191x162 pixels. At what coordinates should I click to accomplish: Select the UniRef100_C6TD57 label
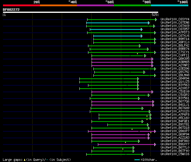pos(175,29)
